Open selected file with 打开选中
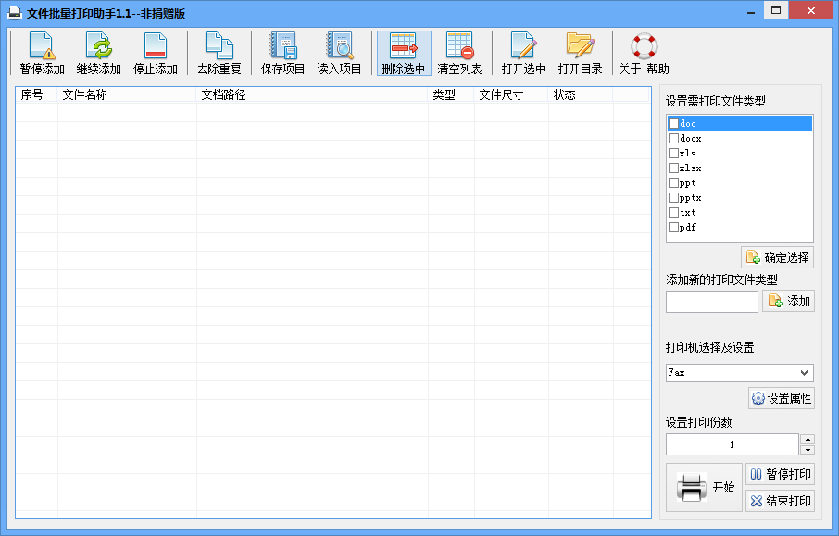This screenshot has width=839, height=536. [x=523, y=53]
